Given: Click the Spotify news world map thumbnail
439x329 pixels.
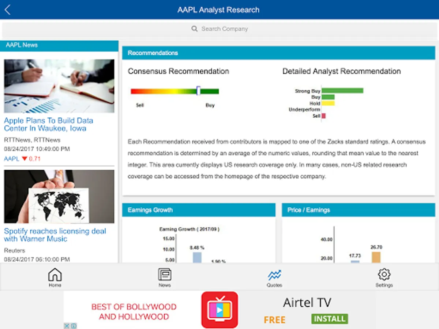Looking at the screenshot, I should (59, 197).
